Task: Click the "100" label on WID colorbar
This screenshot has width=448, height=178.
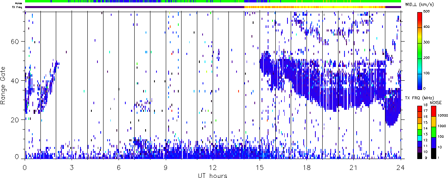Action: tap(426, 73)
